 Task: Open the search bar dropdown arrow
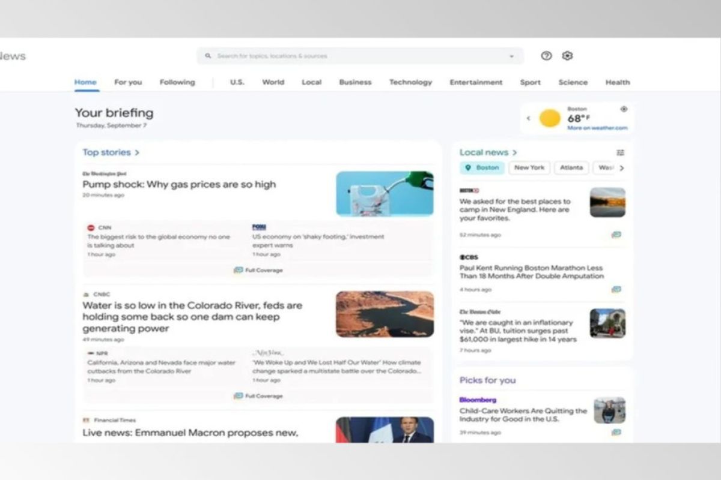510,56
